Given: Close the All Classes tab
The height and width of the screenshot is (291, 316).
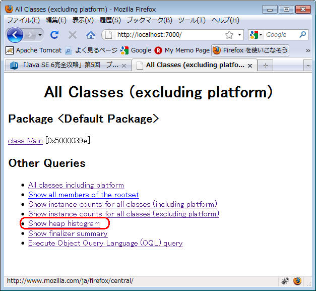Looking at the screenshot, I should click(250, 66).
